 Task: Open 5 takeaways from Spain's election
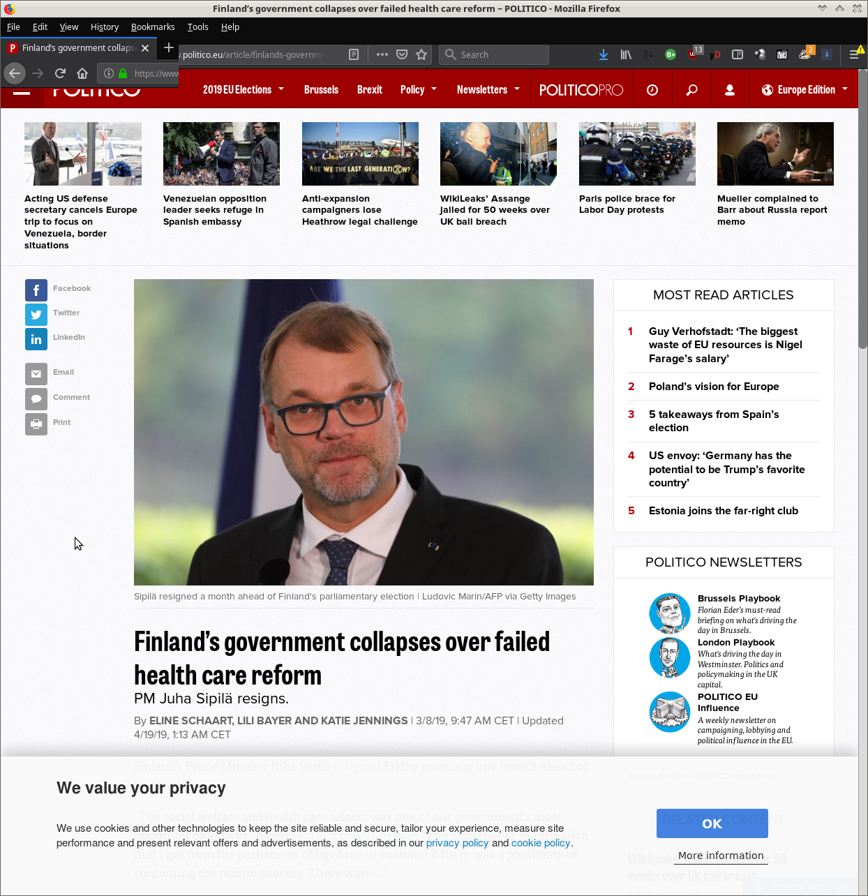[714, 421]
